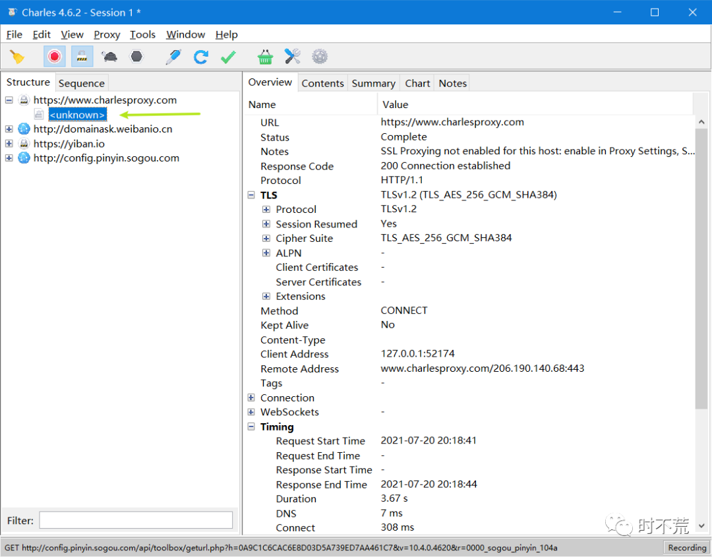Switch to the Sequence tab

[82, 83]
